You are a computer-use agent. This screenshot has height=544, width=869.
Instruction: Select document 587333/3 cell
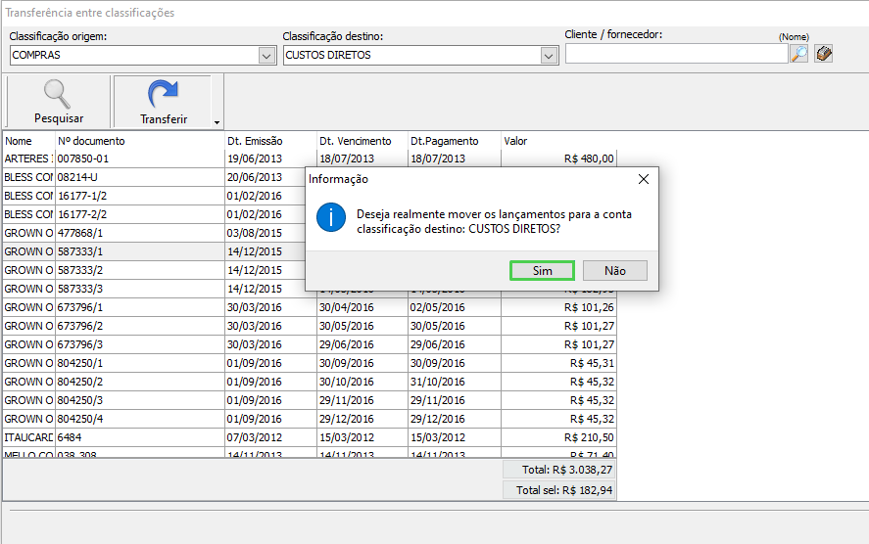[x=140, y=289]
